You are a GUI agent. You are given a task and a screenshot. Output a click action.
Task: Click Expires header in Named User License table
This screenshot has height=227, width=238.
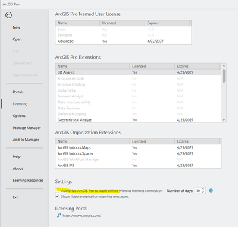tap(167, 23)
